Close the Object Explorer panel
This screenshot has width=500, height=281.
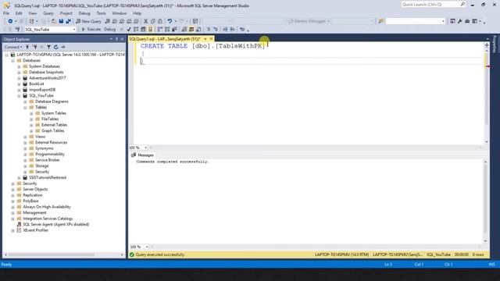point(122,39)
